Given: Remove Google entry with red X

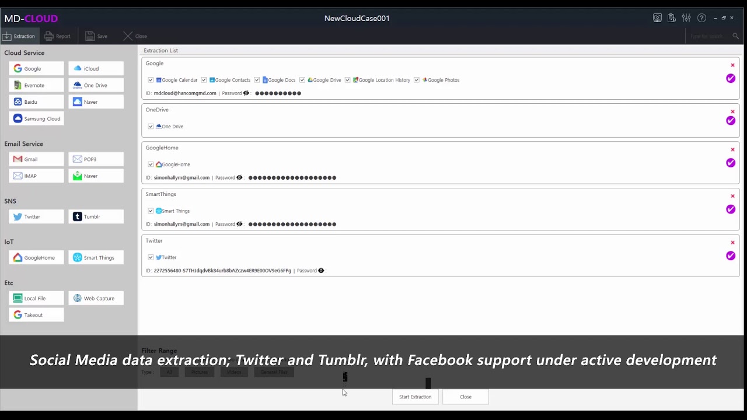Looking at the screenshot, I should click(x=732, y=65).
